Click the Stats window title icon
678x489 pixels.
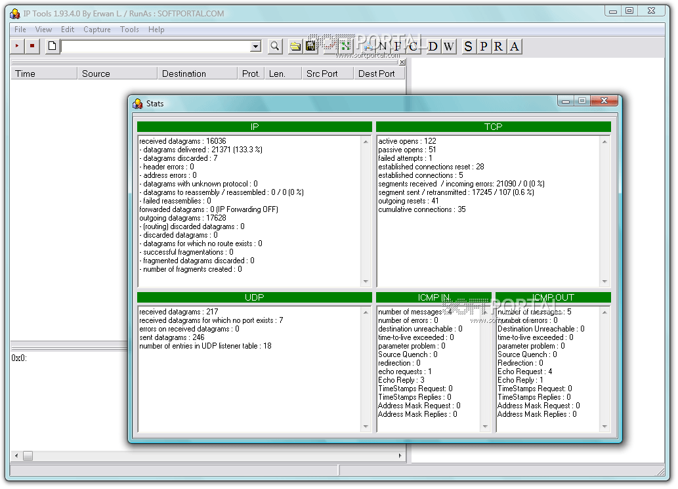click(x=138, y=104)
